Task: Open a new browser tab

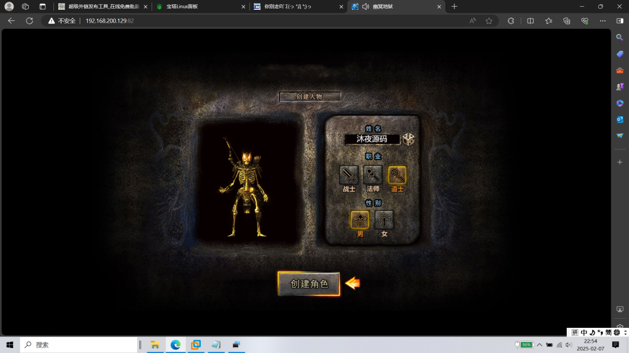Action: (455, 7)
